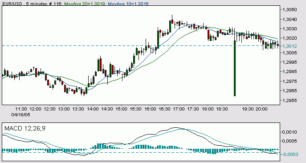Click the 1,2965 price axis label
The width and height of the screenshot is (306, 163).
(x=290, y=90)
